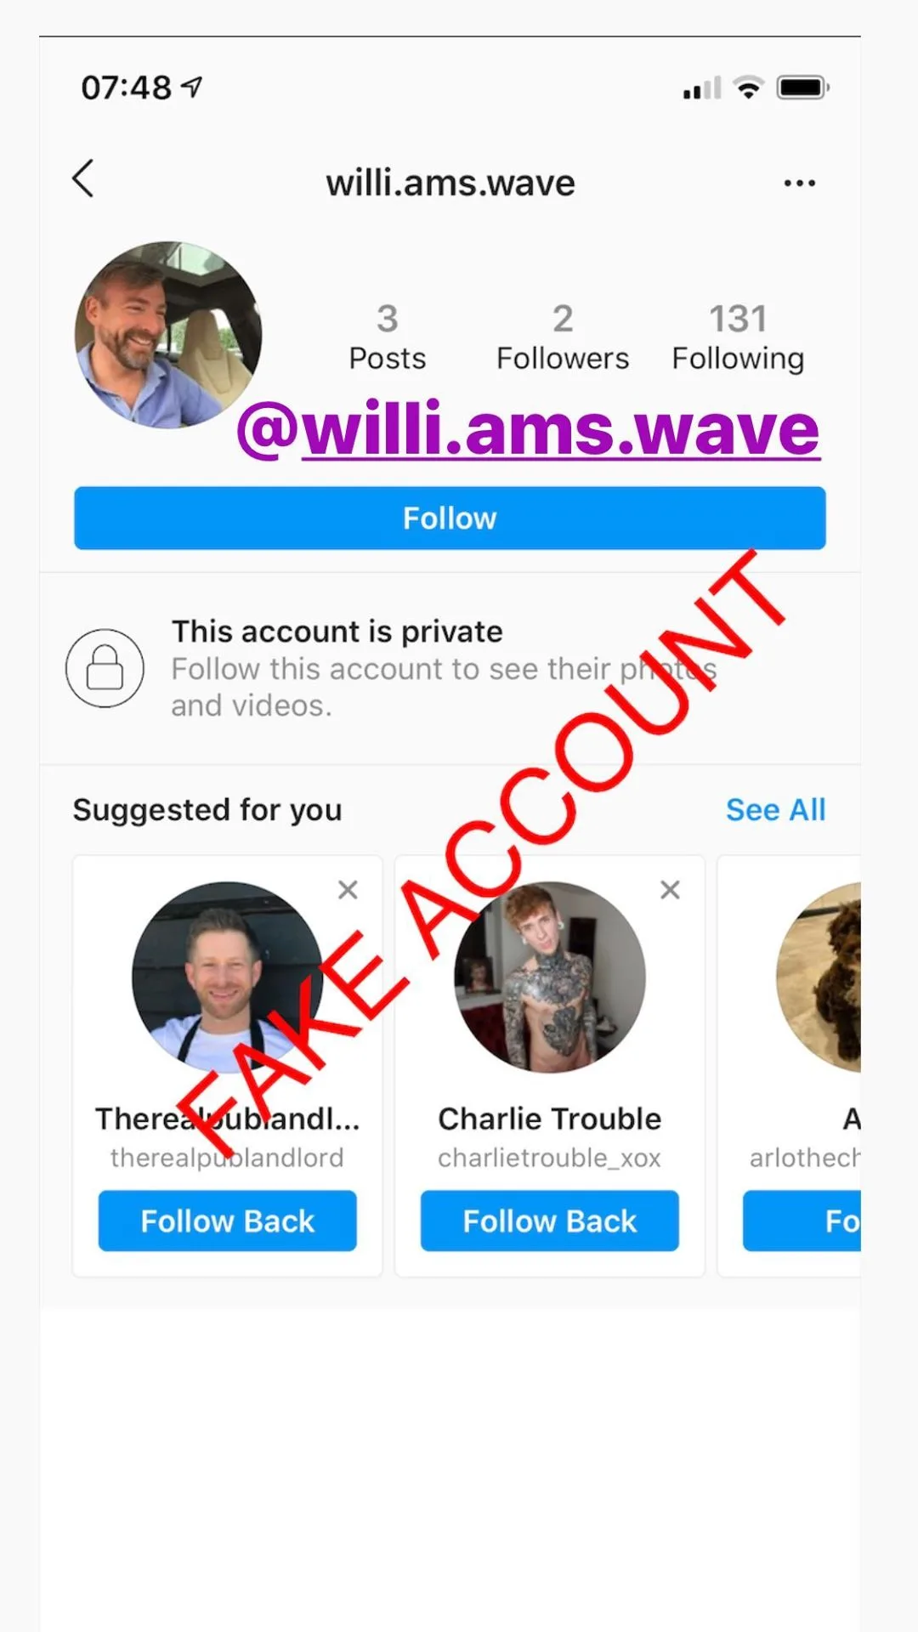
Task: Open the willi.ams.wave profile picture
Action: (x=168, y=335)
